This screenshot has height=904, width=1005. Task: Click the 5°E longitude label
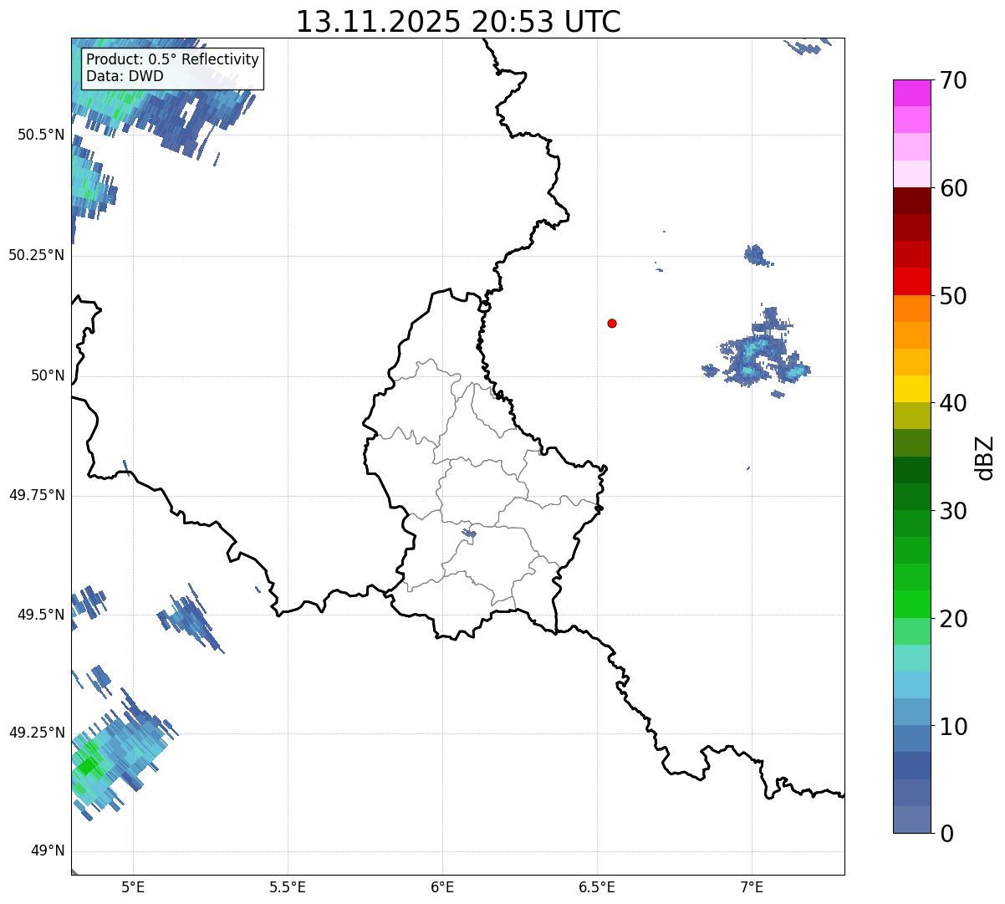pos(133,886)
